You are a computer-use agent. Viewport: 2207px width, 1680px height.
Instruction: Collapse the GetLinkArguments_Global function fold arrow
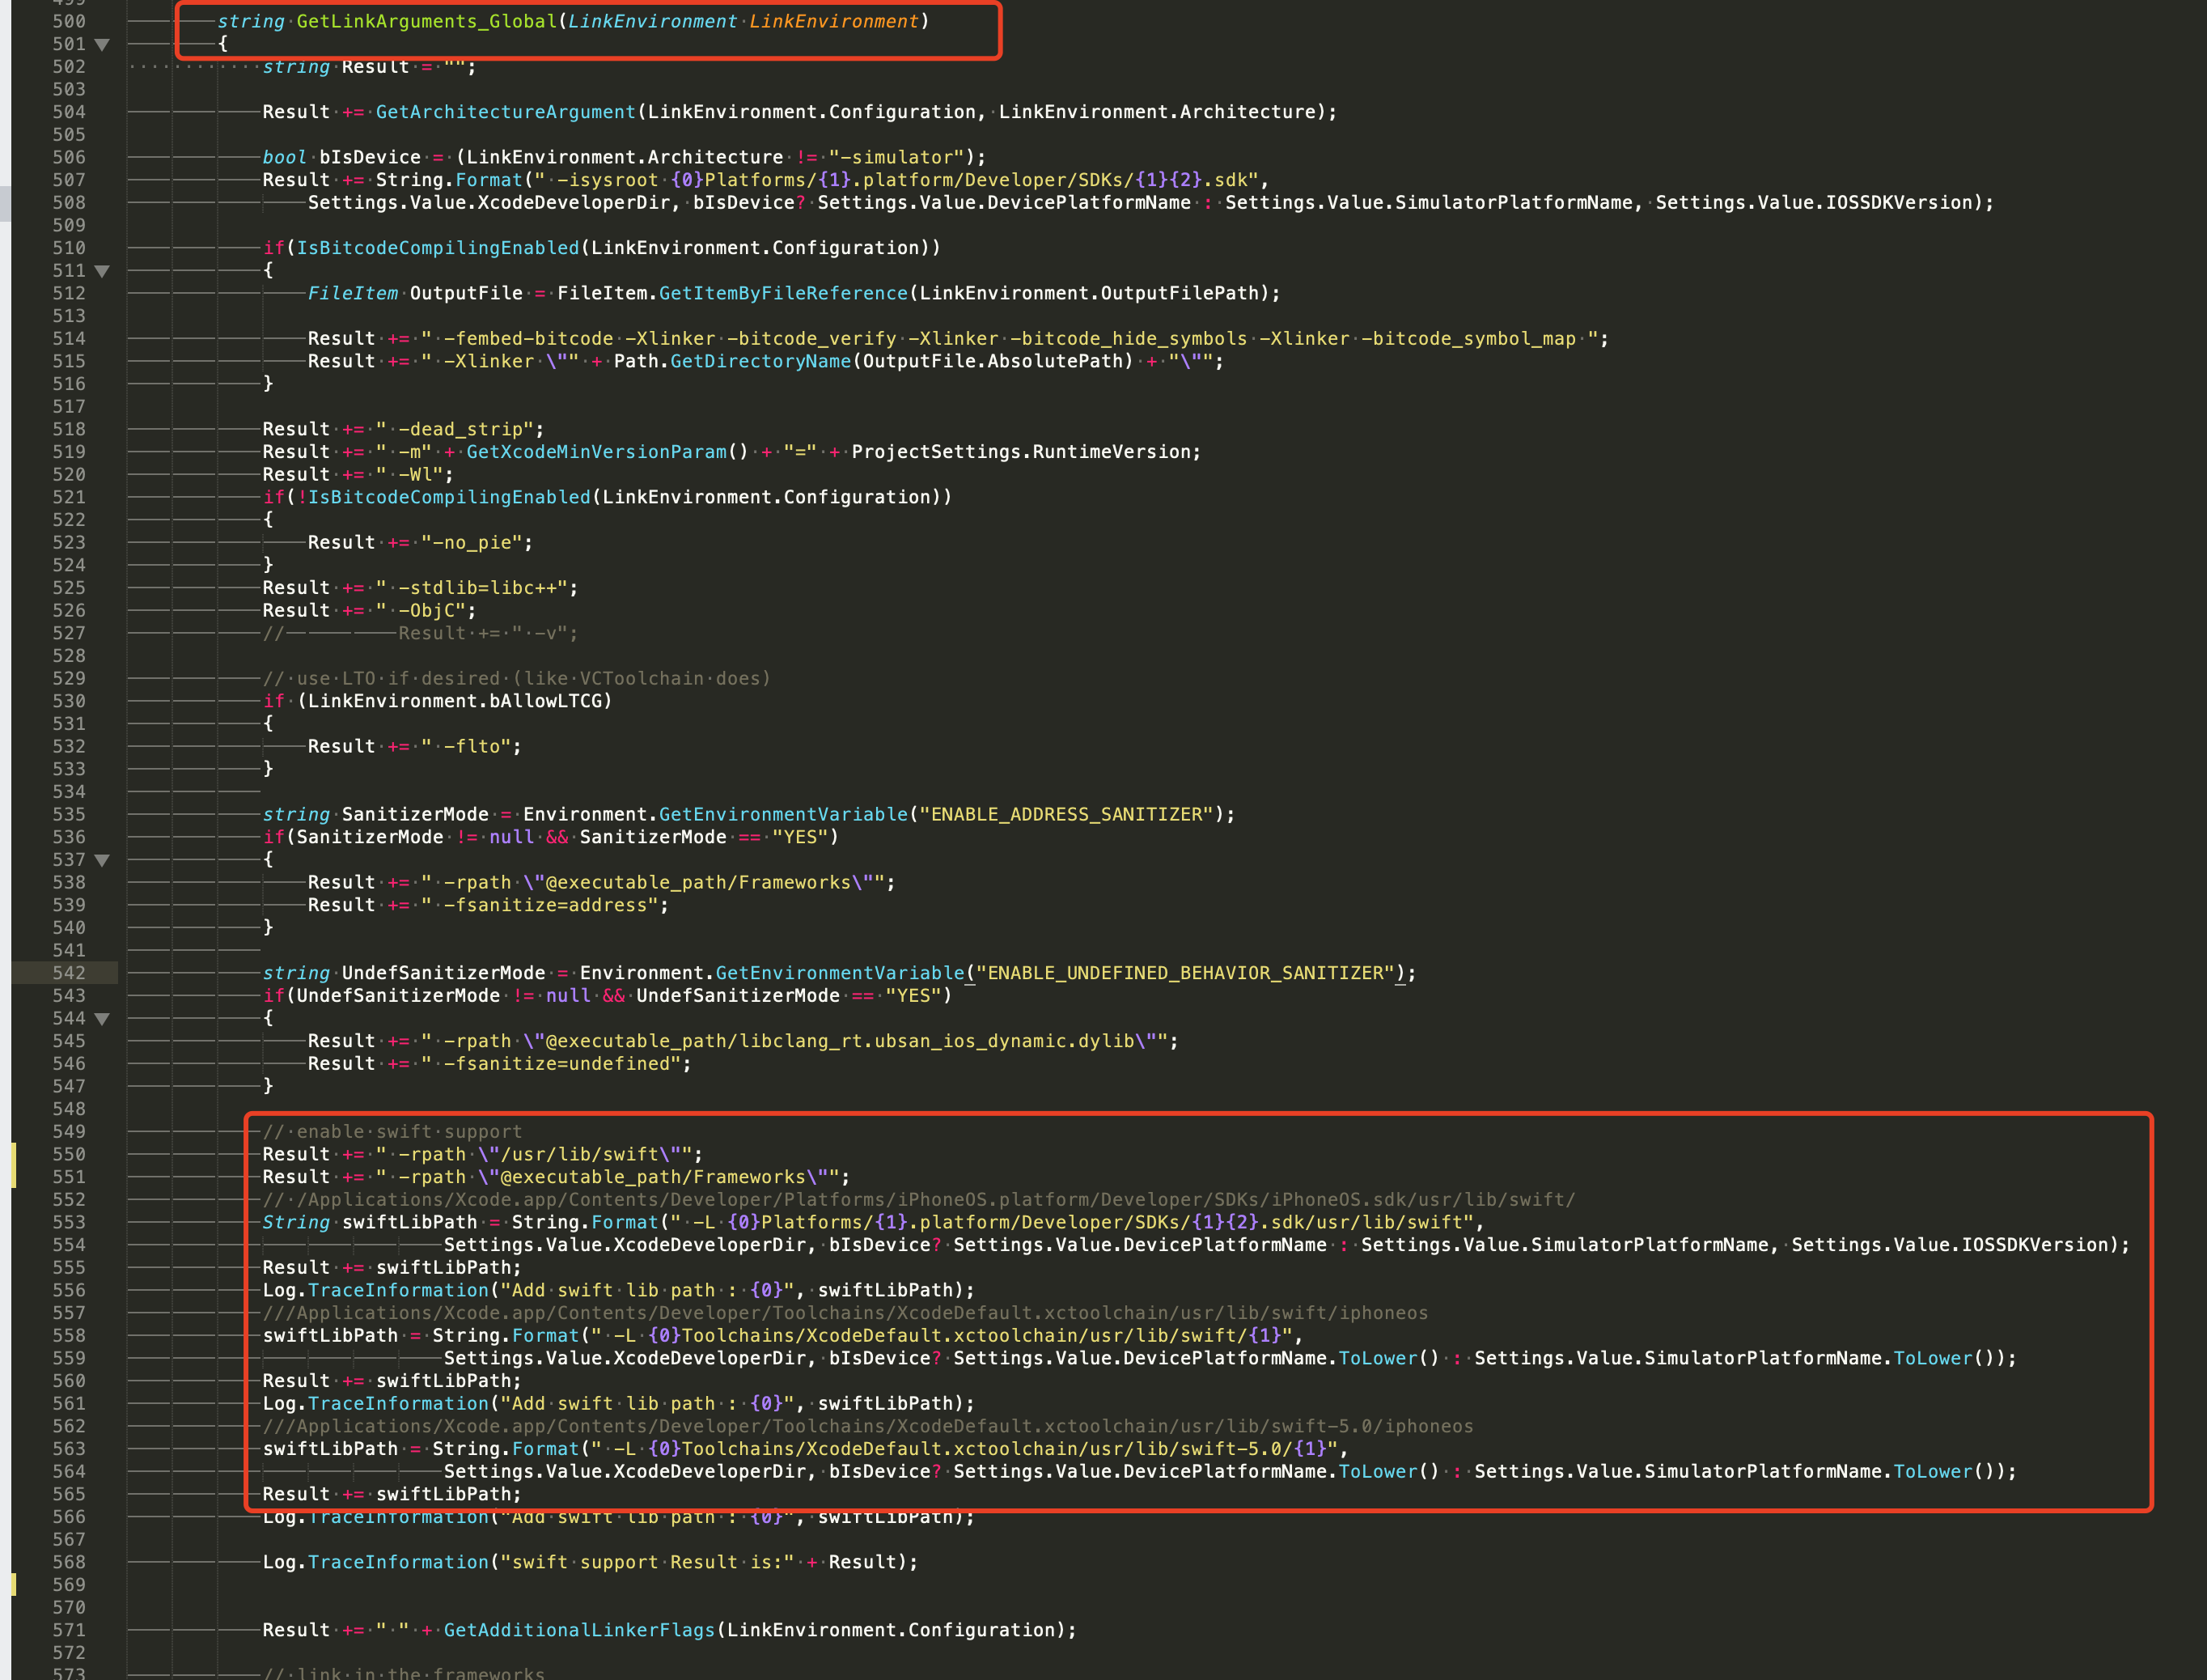pyautogui.click(x=100, y=44)
